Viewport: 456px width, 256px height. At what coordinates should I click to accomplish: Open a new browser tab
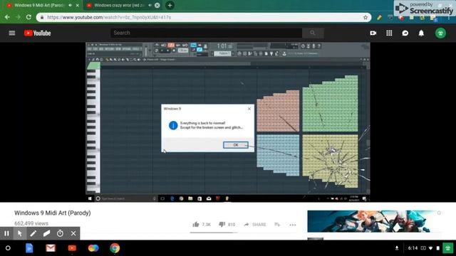tap(170, 5)
